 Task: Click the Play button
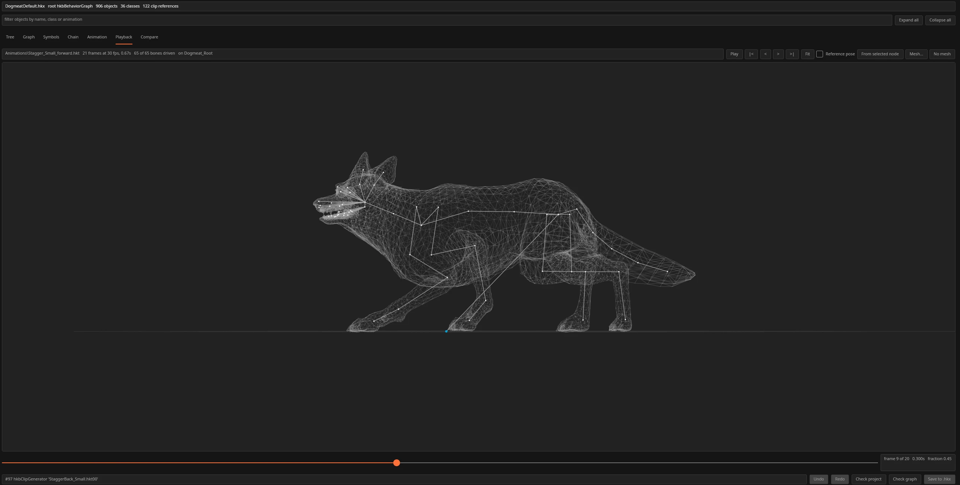[734, 54]
